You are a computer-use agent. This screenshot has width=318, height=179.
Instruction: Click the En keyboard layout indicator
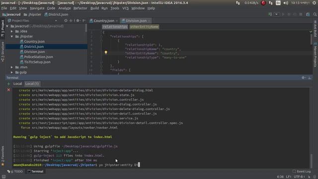[278, 3]
